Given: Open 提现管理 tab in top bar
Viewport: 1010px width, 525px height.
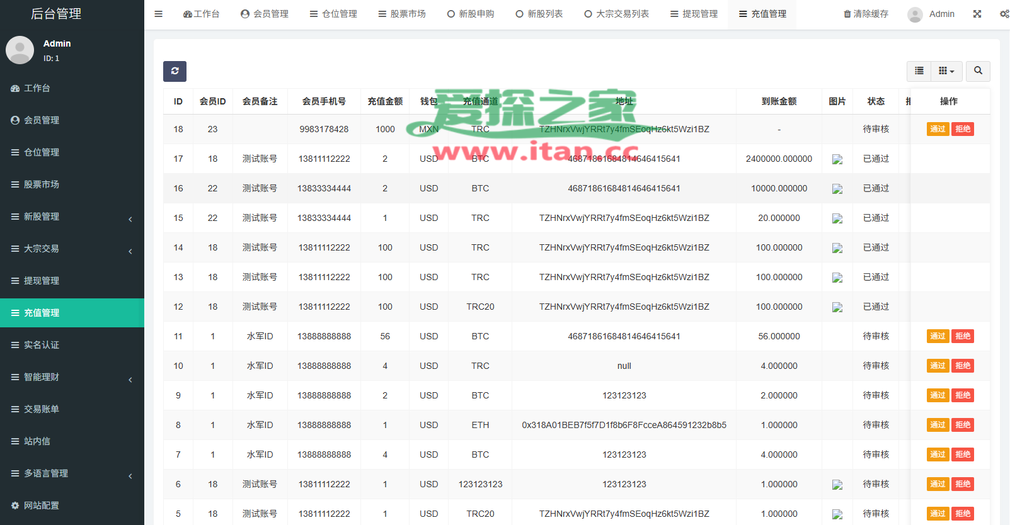Looking at the screenshot, I should coord(694,14).
